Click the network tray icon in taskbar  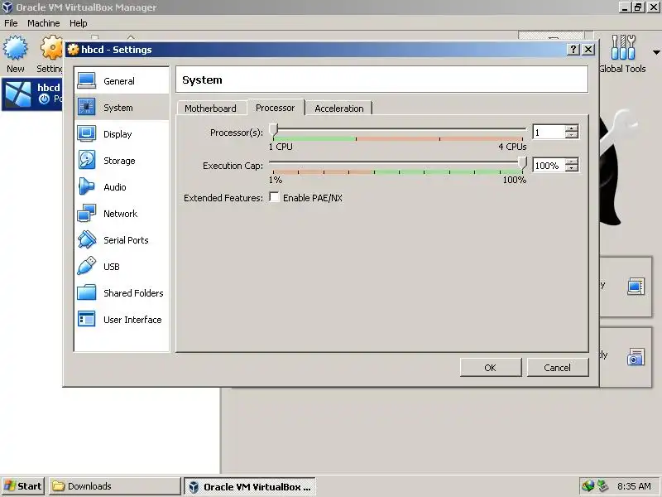(588, 486)
